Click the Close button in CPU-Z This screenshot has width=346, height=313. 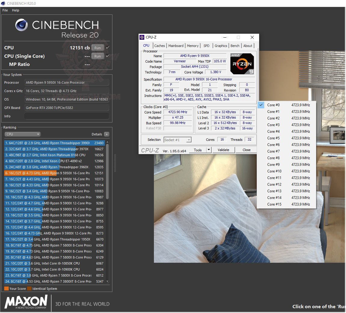tap(246, 150)
